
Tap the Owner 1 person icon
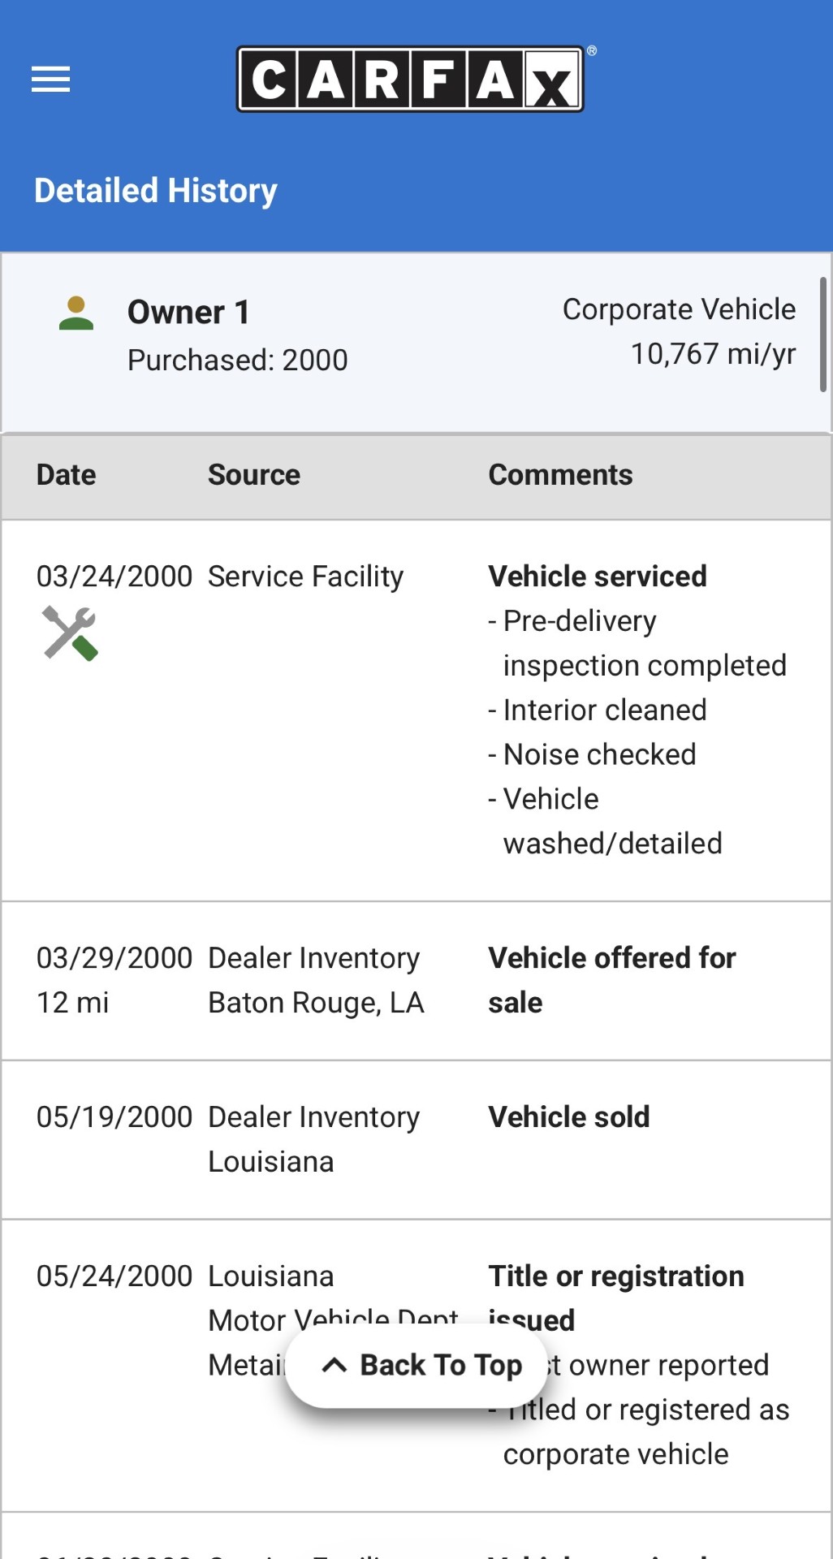tap(76, 313)
